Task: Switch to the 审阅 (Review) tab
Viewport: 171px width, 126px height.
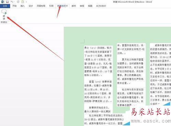Action: coord(82,6)
